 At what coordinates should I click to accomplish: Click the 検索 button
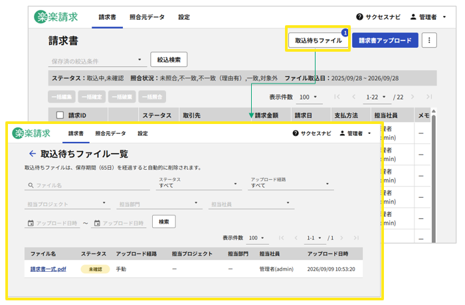pos(163,221)
